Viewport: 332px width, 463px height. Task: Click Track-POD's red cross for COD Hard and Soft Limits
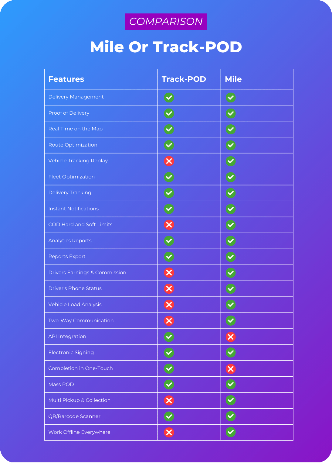point(169,225)
